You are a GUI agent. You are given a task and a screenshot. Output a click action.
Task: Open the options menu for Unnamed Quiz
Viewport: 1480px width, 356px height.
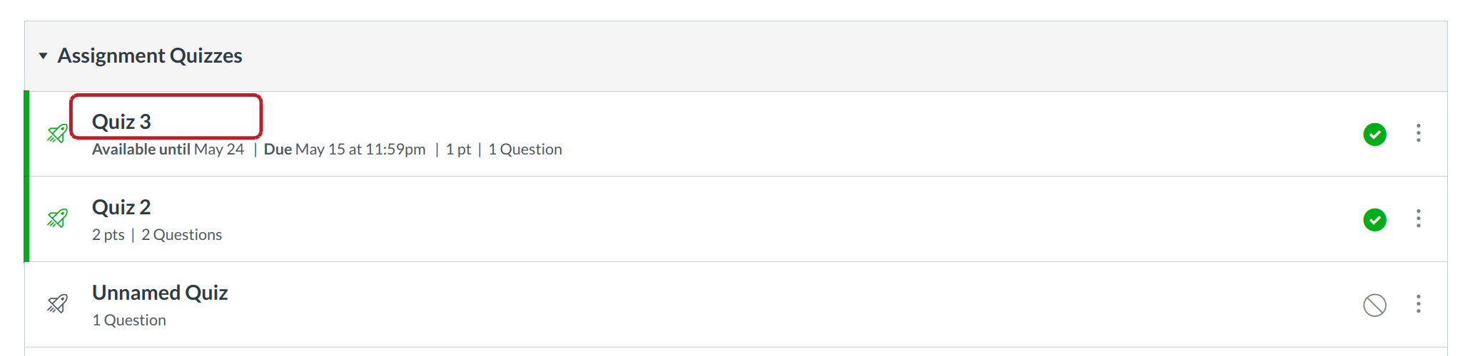tap(1419, 304)
